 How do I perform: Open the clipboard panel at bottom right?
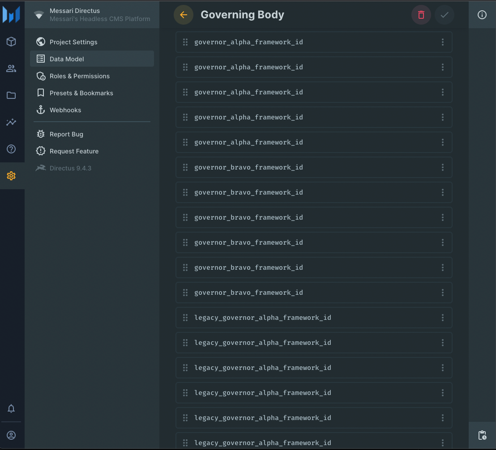482,435
